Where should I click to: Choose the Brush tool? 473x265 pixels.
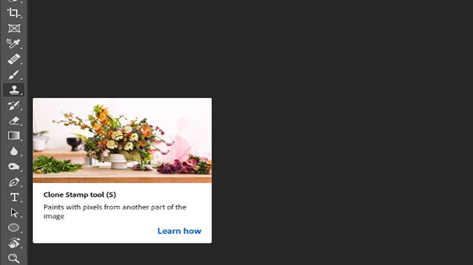pos(14,74)
